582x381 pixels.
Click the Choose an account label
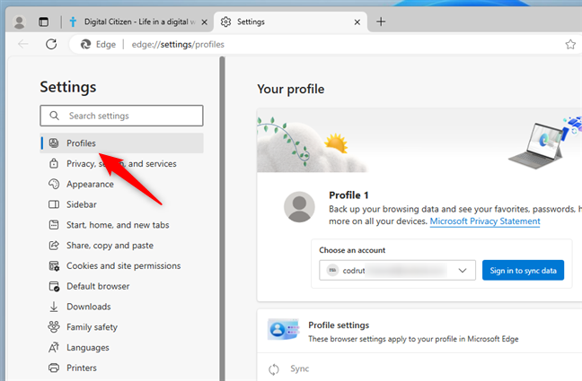(352, 250)
